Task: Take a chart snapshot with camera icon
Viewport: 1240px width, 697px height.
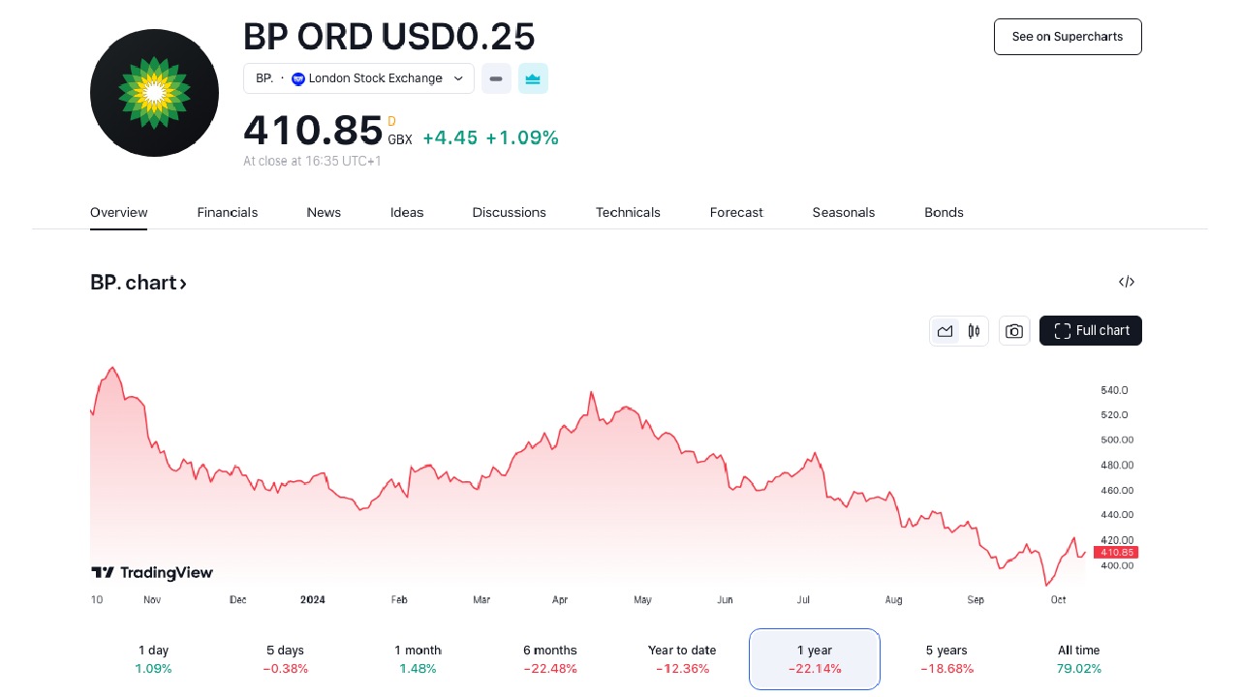Action: [1014, 331]
